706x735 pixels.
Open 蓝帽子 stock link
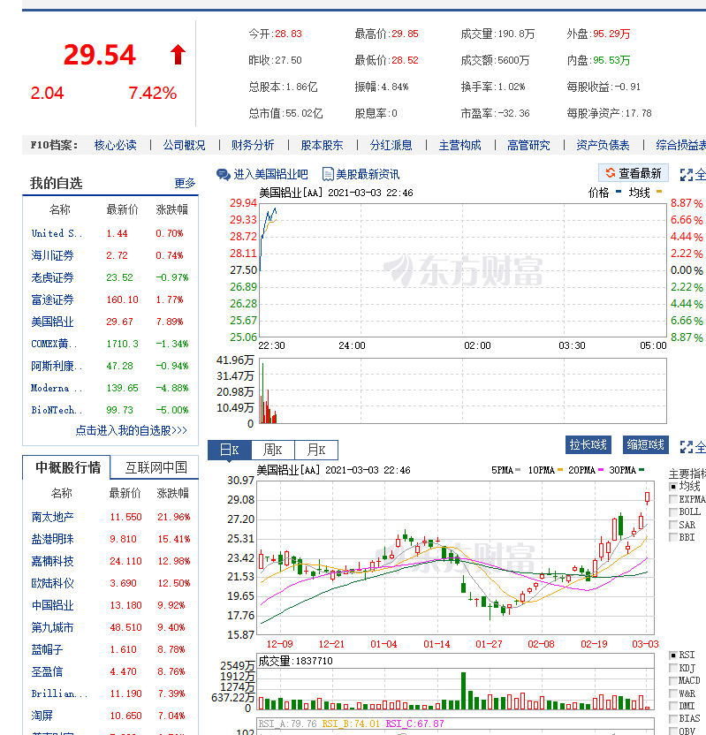47,649
